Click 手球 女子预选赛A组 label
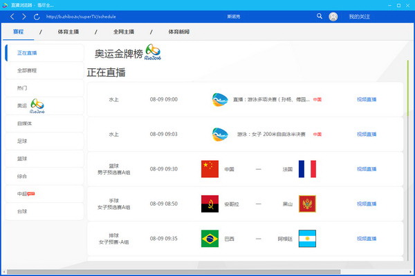 pos(114,204)
